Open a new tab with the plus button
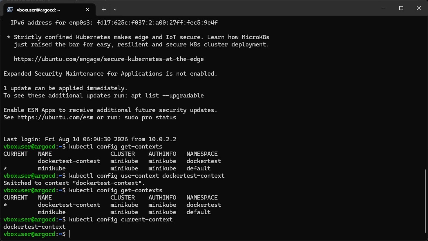Screen dimensions: 428x241 click(104, 10)
